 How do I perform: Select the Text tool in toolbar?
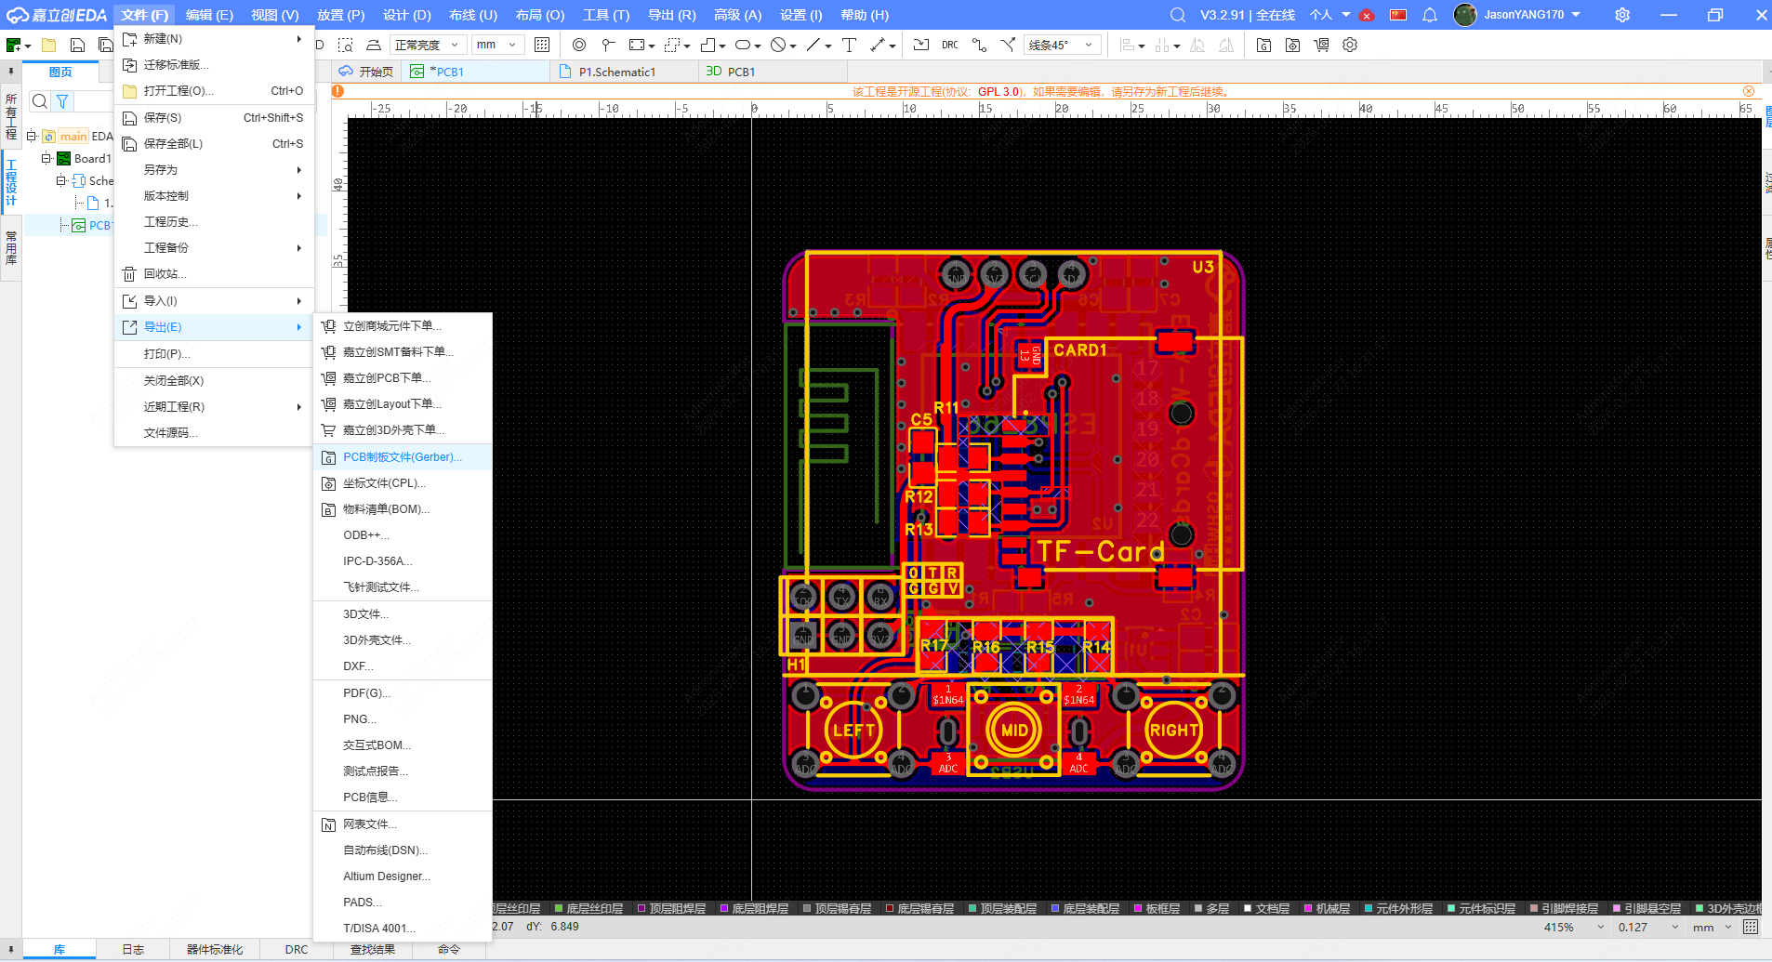pyautogui.click(x=849, y=45)
